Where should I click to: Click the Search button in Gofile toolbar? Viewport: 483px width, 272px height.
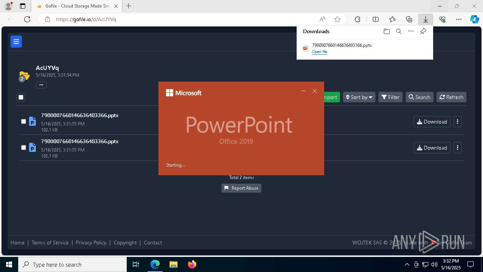pyautogui.click(x=420, y=97)
